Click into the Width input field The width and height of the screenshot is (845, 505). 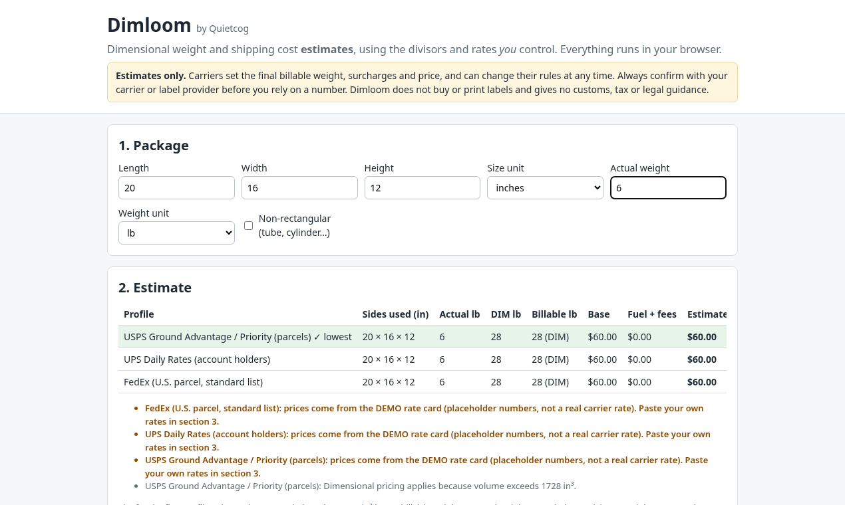click(x=299, y=188)
